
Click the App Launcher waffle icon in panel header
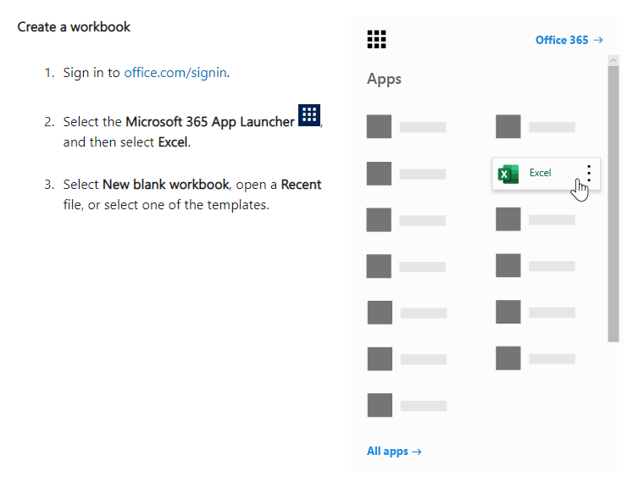[x=376, y=40]
